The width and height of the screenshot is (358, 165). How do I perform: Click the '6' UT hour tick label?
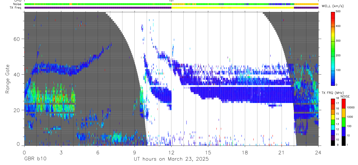98,152
